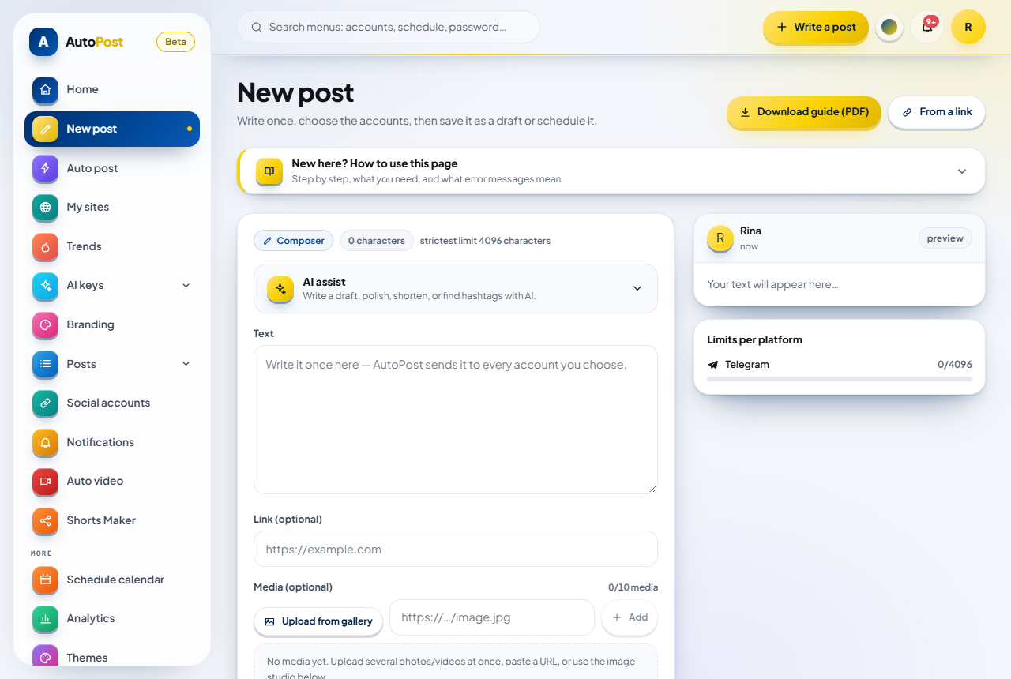Open My sites globe icon
Image resolution: width=1011 pixels, height=679 pixels.
tap(45, 207)
